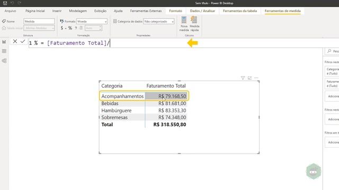Click the Total row label
Viewport: 339px width, 190px height.
pos(107,125)
